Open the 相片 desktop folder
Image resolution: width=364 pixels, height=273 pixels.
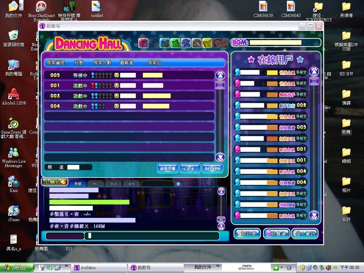[346, 185]
